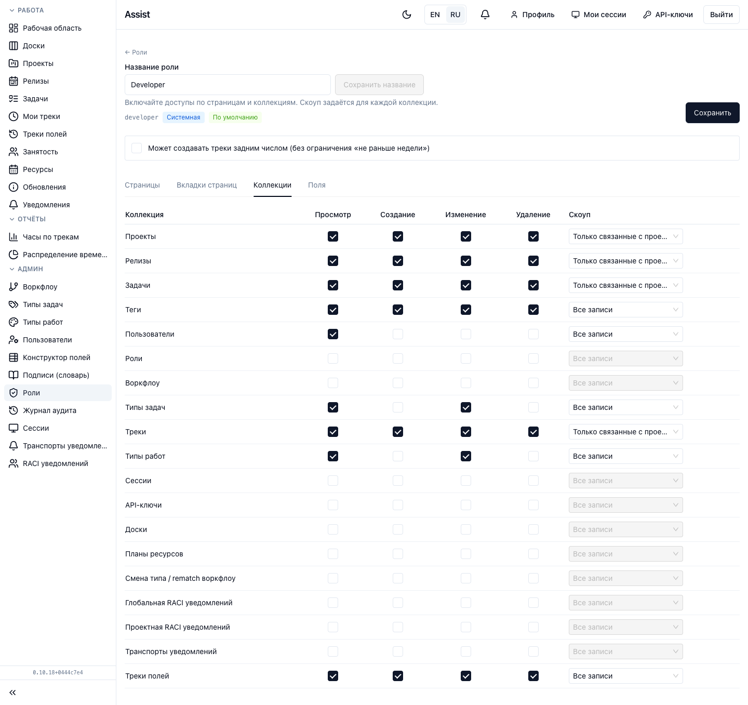Switch to the Поля tab
Image resolution: width=748 pixels, height=705 pixels.
317,185
